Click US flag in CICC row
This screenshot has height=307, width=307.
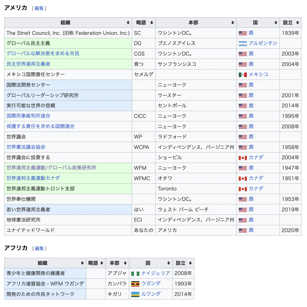click(x=243, y=116)
